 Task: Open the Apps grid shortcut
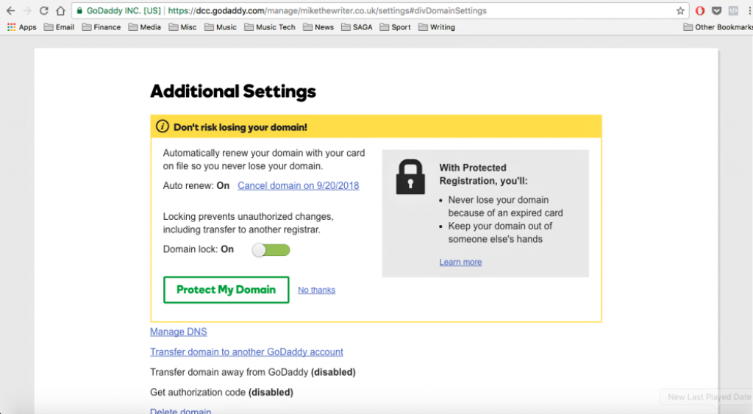click(x=22, y=27)
